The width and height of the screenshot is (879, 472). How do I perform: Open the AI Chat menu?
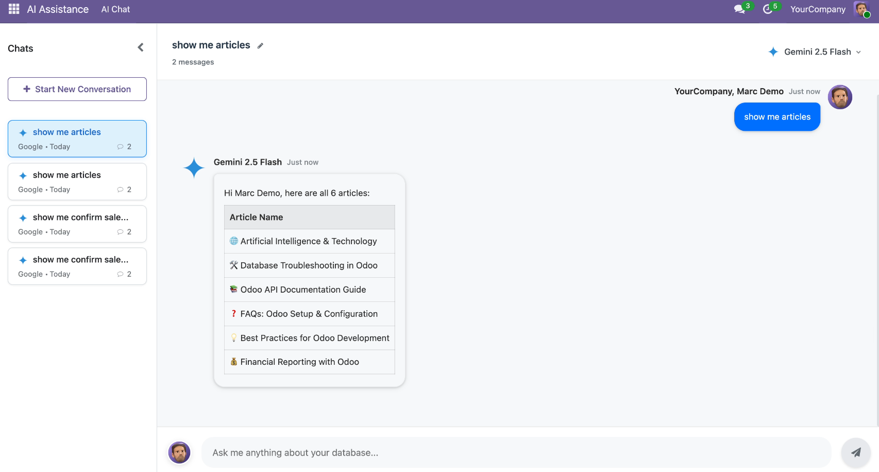click(115, 9)
